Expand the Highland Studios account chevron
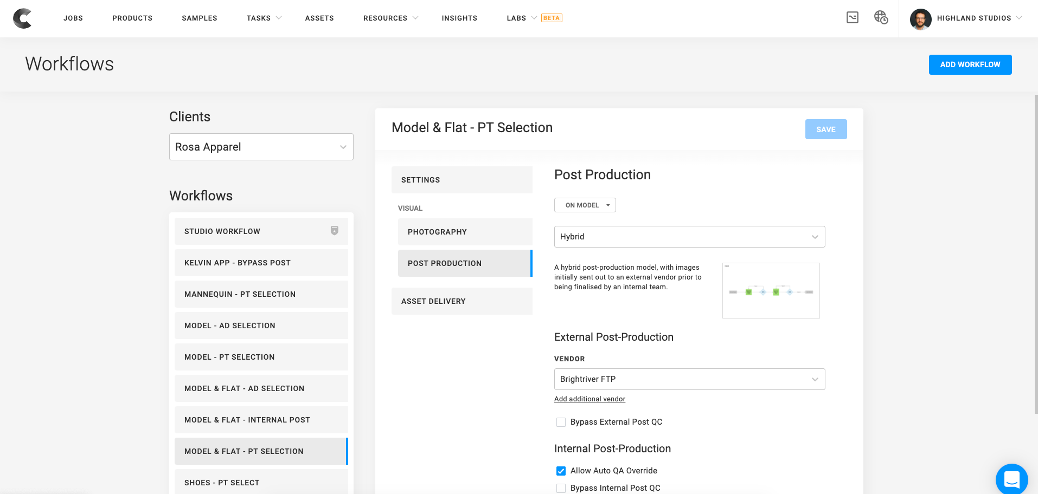Screen dimensions: 1038x494 (1019, 18)
